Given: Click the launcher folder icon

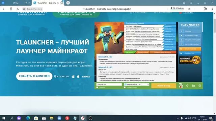Looking at the screenshot, I should tap(193, 86).
